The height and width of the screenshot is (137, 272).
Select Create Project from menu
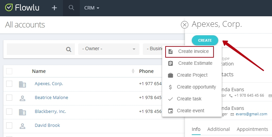coord(192,75)
